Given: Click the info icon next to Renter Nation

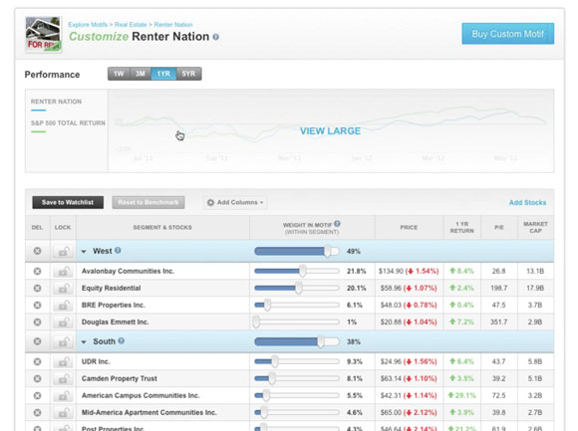Looking at the screenshot, I should point(216,37).
